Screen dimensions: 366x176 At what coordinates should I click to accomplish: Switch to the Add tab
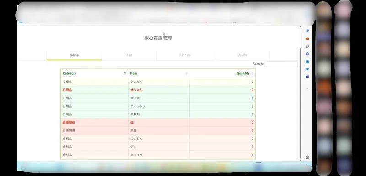tap(129, 55)
